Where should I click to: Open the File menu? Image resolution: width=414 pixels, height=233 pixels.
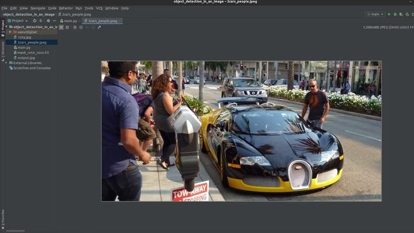coord(5,8)
